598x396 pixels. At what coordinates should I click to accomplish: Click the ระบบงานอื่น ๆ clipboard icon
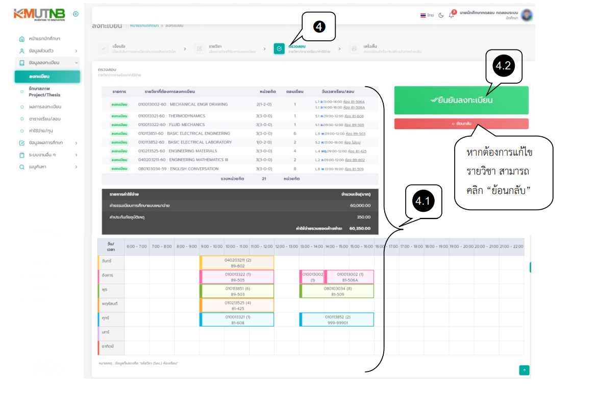pos(22,155)
